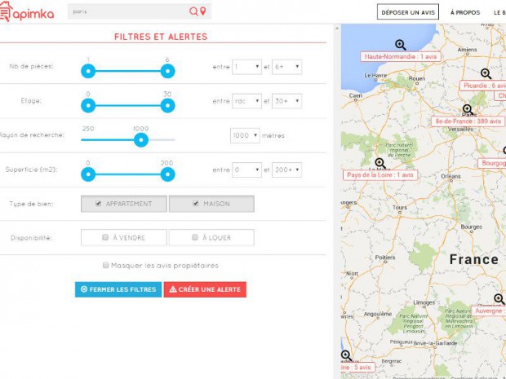Click the Rayon de recherche slider handle
Image resolution: width=506 pixels, height=379 pixels.
(141, 140)
